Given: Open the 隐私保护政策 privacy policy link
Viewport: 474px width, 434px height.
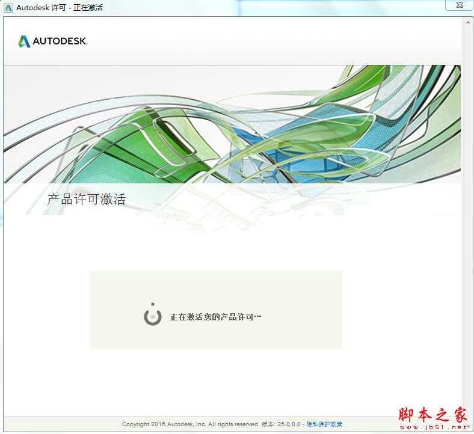Looking at the screenshot, I should 324,424.
